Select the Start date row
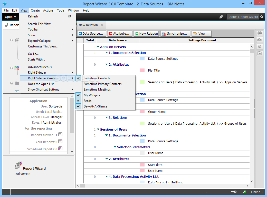267x197 pixels. [x=167, y=165]
